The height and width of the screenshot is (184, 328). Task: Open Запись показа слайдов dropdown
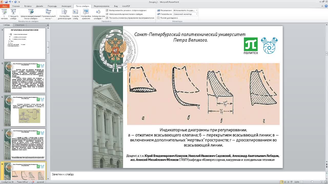coord(98,14)
